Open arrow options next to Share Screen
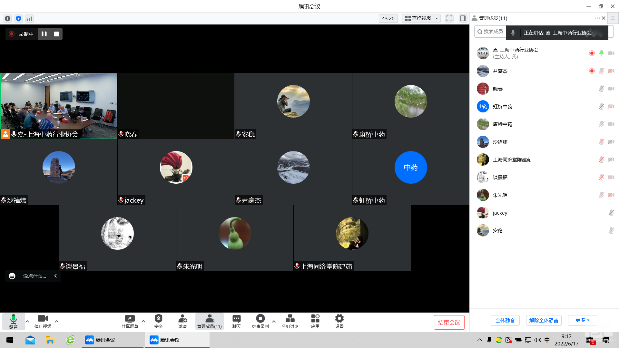The image size is (619, 348). click(x=143, y=321)
